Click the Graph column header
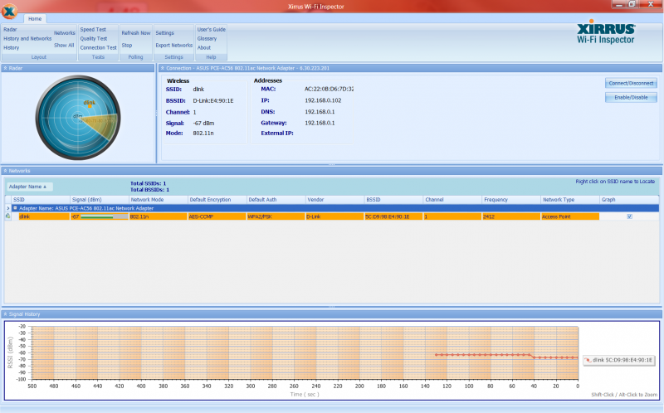This screenshot has height=413, width=664. [629, 200]
